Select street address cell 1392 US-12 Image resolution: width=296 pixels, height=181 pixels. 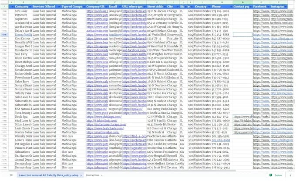coord(157,39)
